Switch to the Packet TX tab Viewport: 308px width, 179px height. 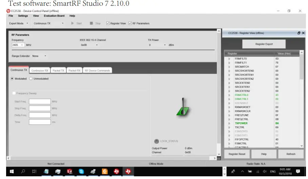58,71
